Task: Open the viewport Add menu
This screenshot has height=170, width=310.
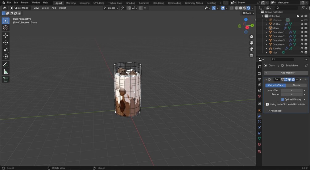Action: [x=54, y=8]
